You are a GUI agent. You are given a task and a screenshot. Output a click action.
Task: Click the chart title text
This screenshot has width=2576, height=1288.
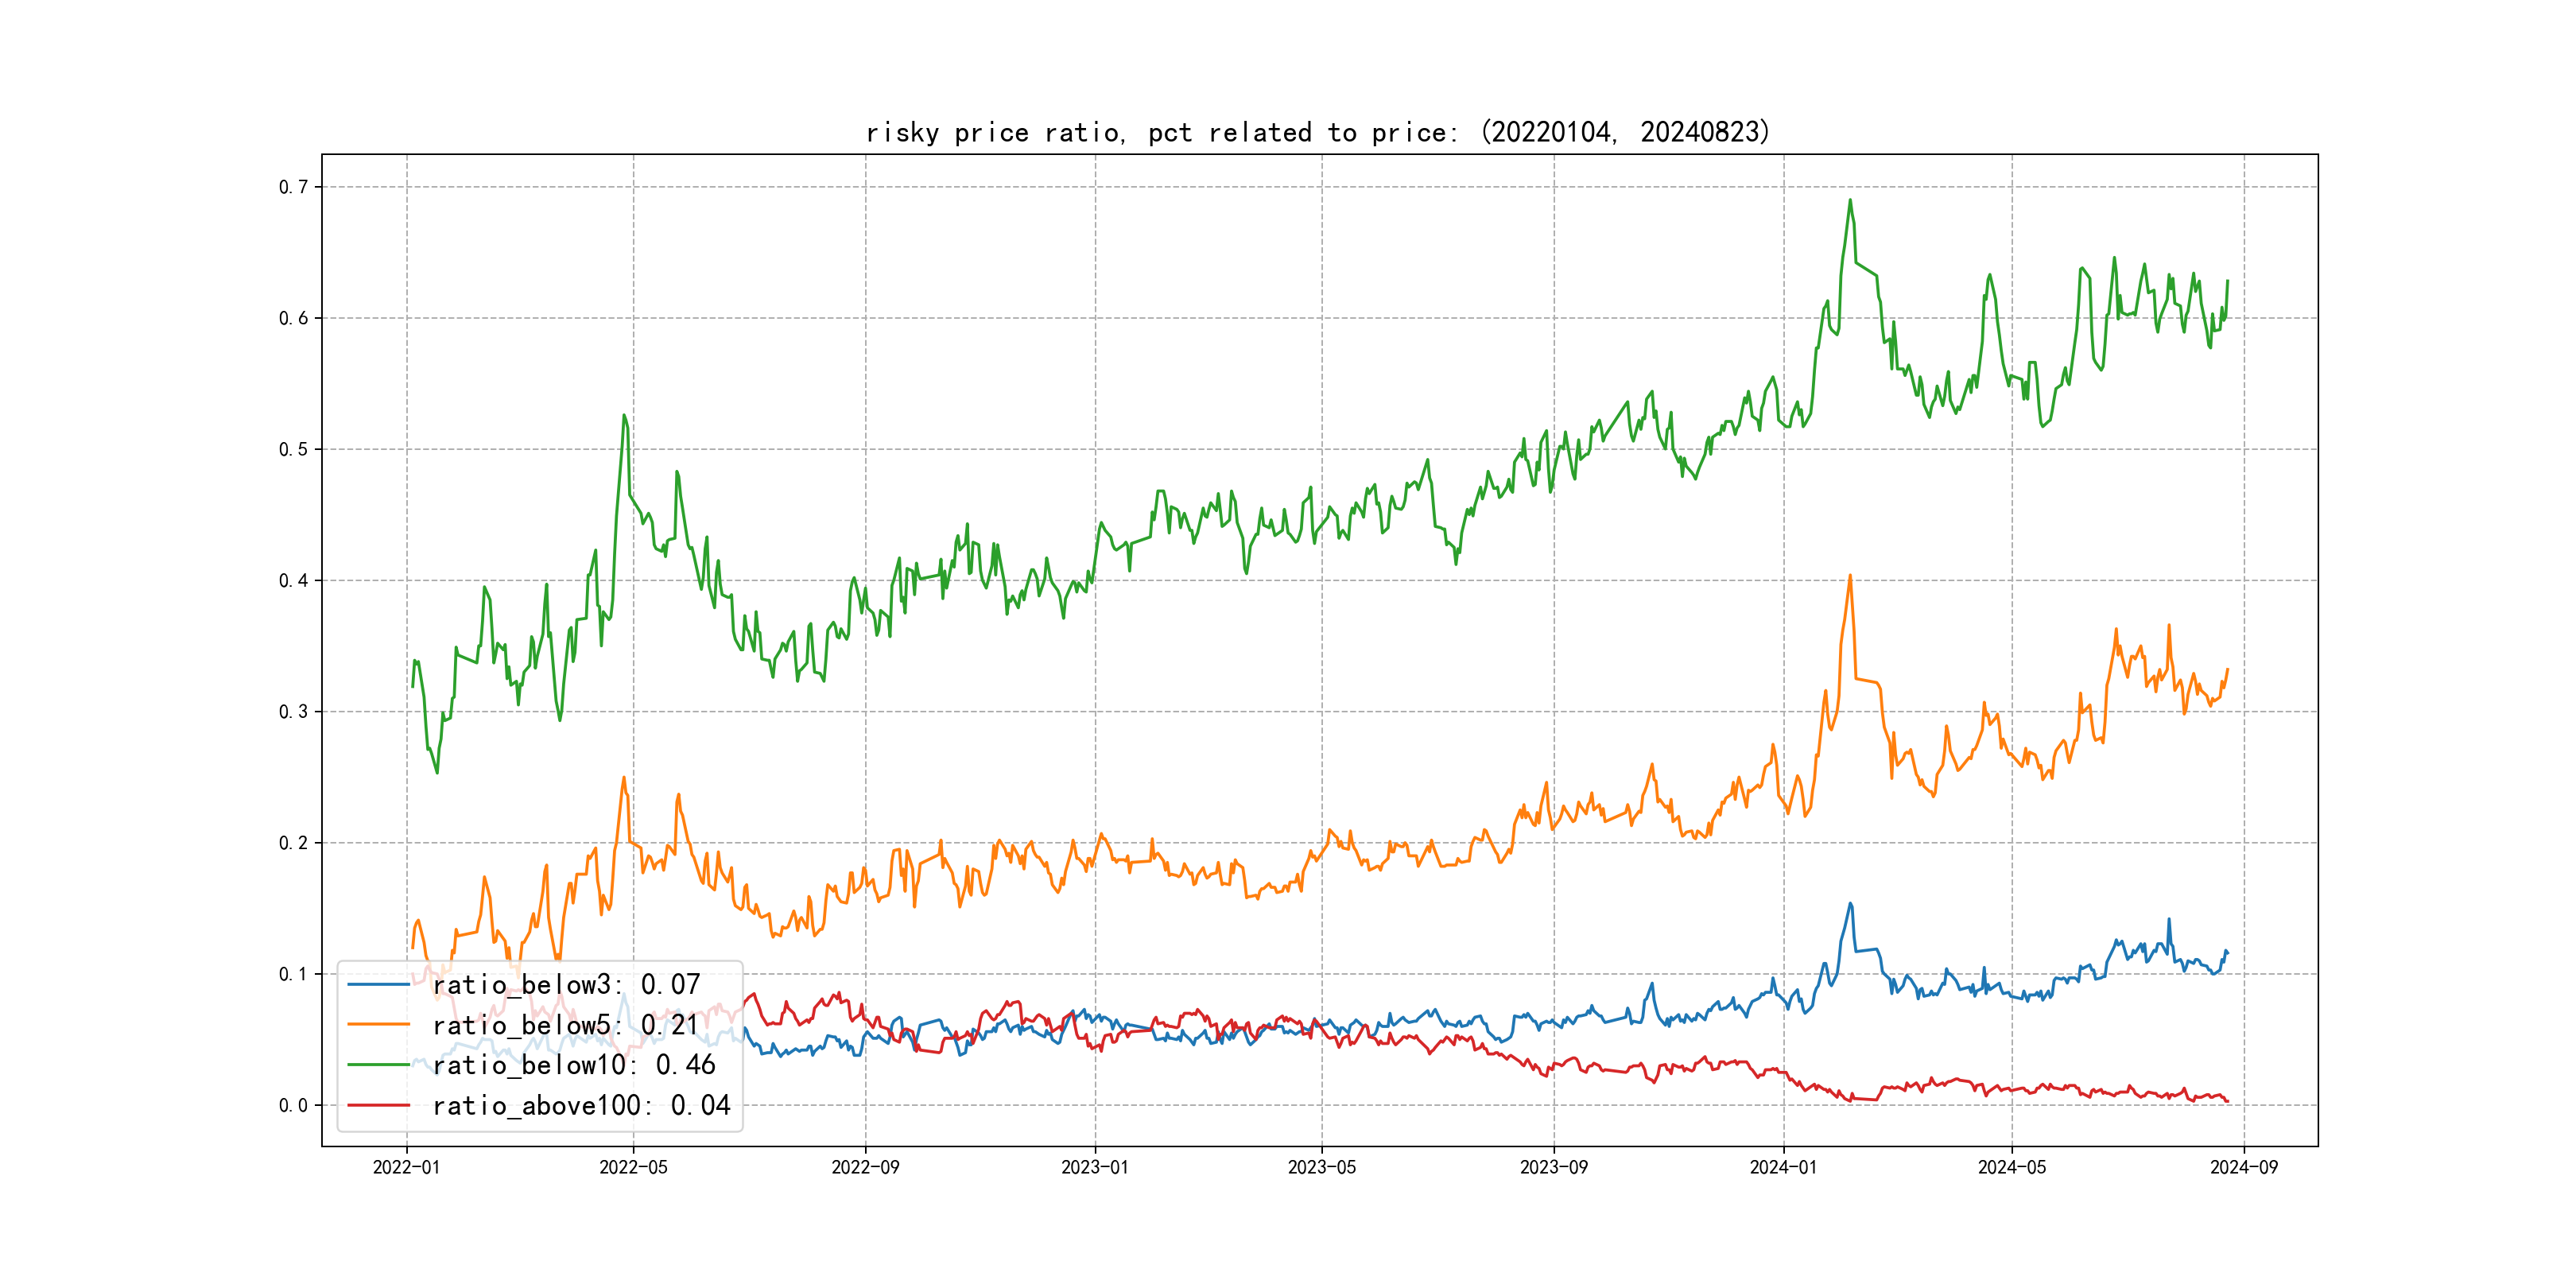click(x=1318, y=132)
